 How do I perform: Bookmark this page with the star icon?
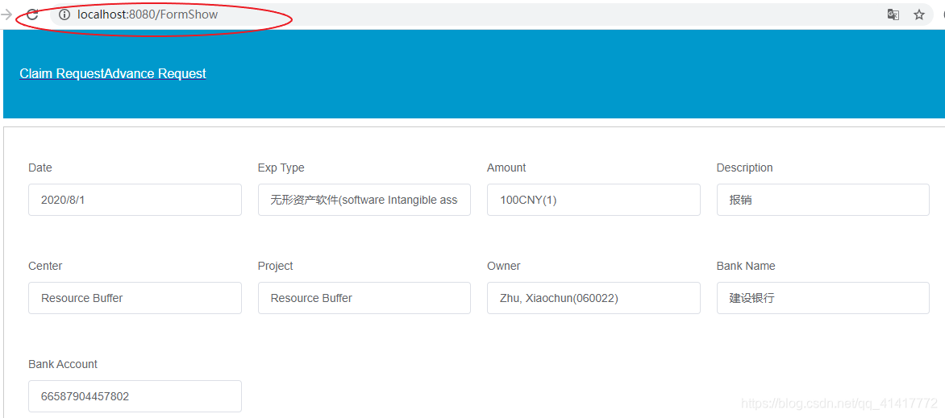[x=919, y=14]
